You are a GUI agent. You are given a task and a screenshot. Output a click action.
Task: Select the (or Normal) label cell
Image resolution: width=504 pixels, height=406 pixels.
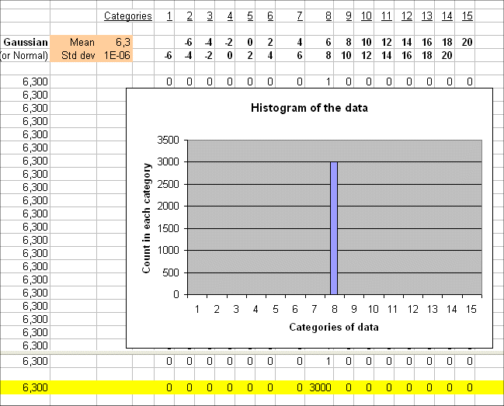pyautogui.click(x=26, y=55)
